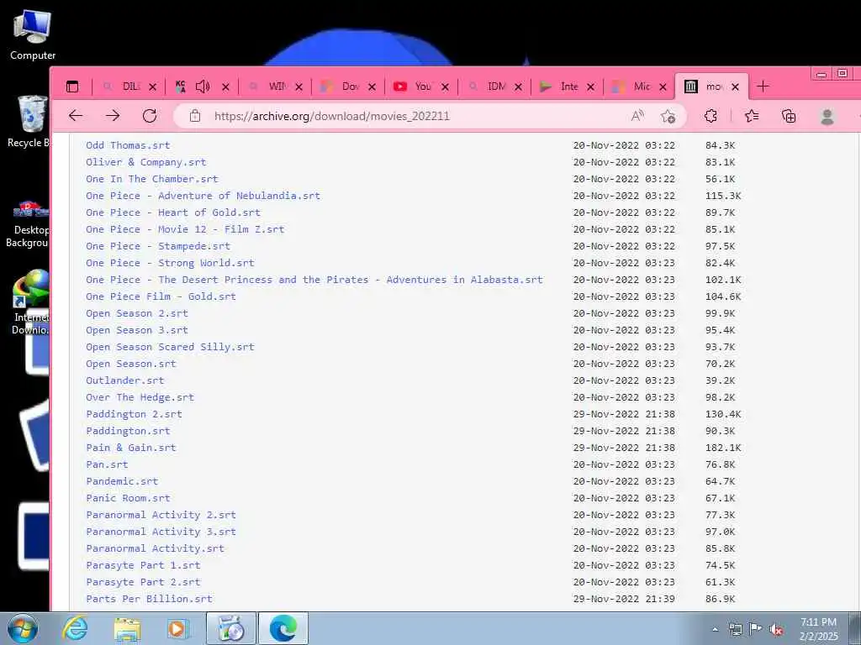Image resolution: width=861 pixels, height=645 pixels.
Task: Select the 182.1K file size text
Action: [723, 448]
